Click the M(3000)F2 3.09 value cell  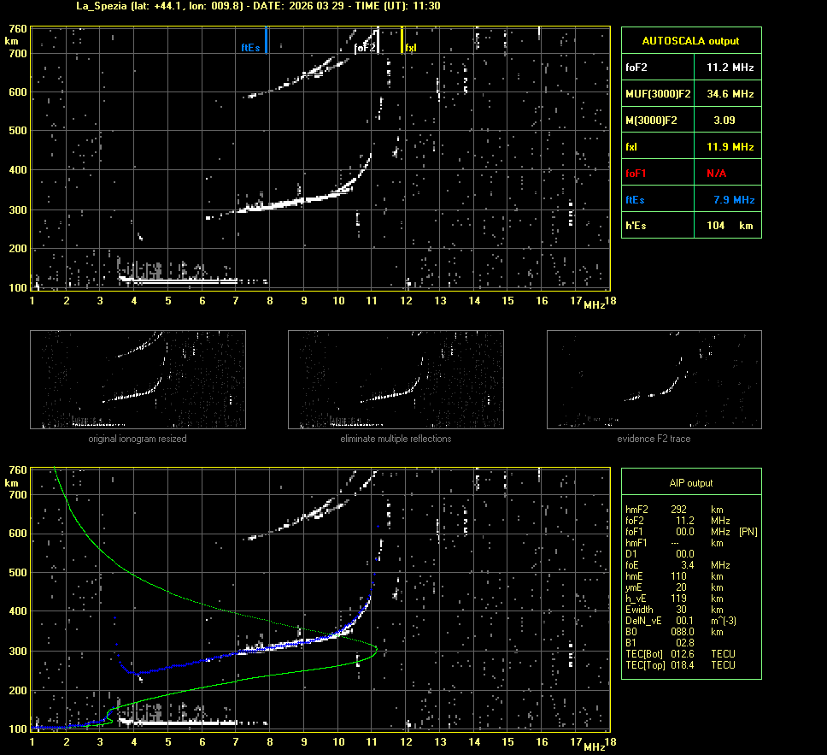724,121
